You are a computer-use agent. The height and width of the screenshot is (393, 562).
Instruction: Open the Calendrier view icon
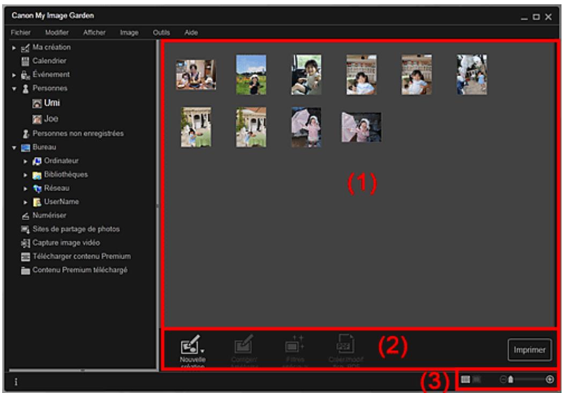[x=24, y=61]
